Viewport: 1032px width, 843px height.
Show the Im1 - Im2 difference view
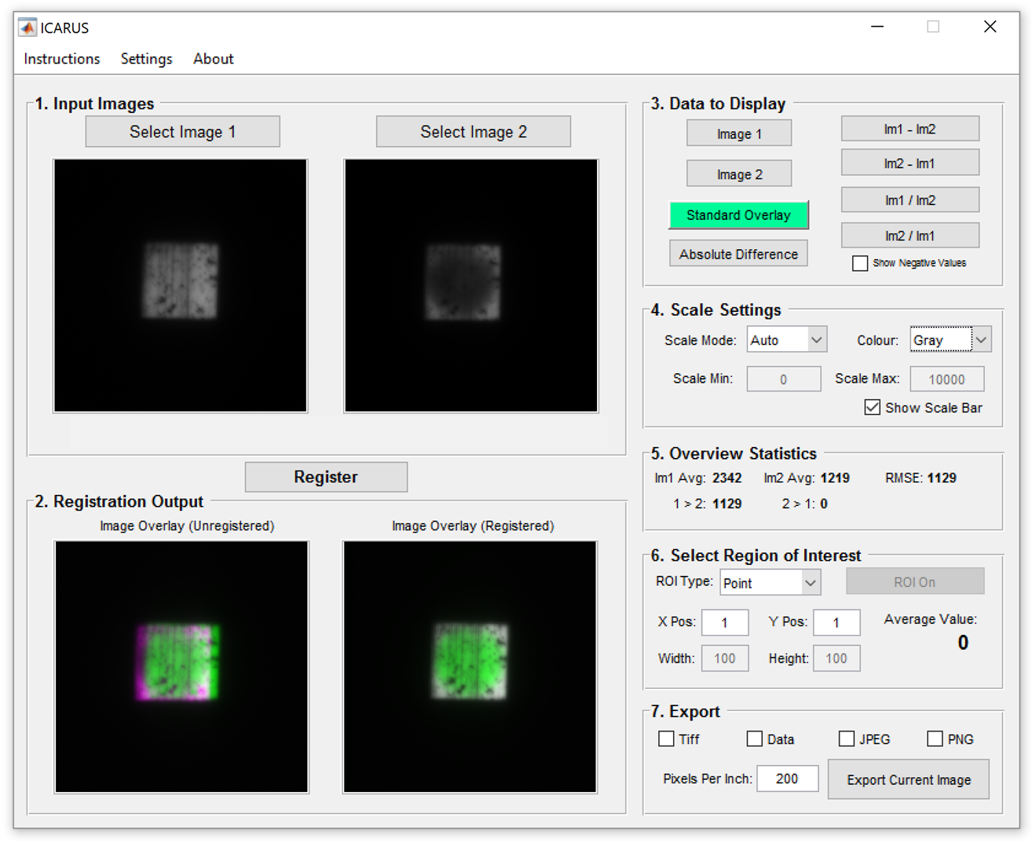coord(909,129)
